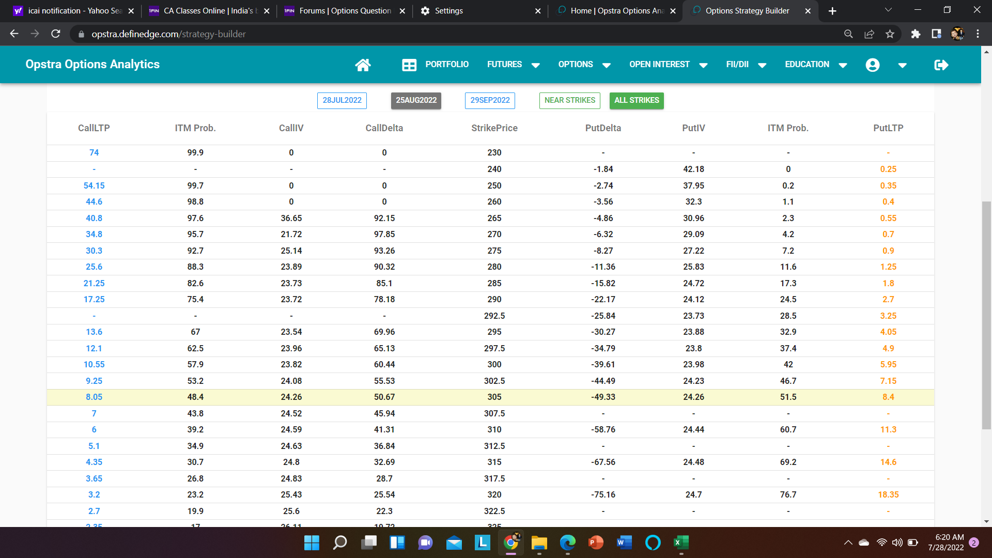Select 28JUL2022 expiry

pyautogui.click(x=342, y=100)
